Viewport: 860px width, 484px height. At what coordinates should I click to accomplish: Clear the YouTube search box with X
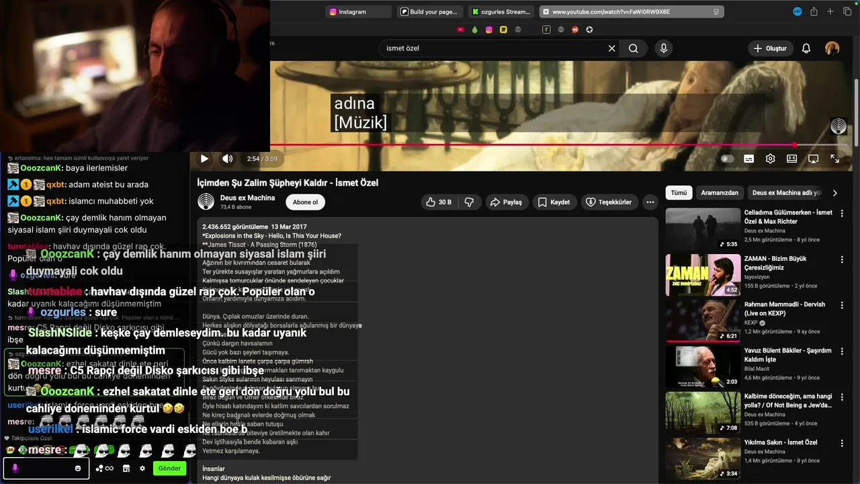pos(611,48)
